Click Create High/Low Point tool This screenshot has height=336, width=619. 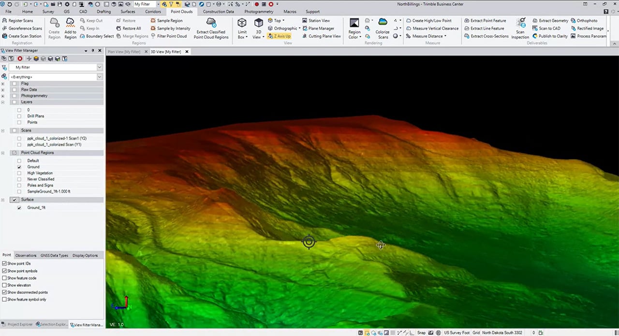428,21
